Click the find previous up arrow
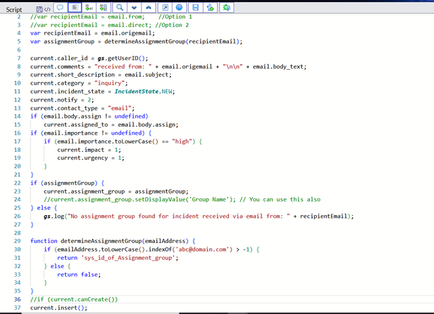Viewport: 434px width, 314px height. pos(148,7)
